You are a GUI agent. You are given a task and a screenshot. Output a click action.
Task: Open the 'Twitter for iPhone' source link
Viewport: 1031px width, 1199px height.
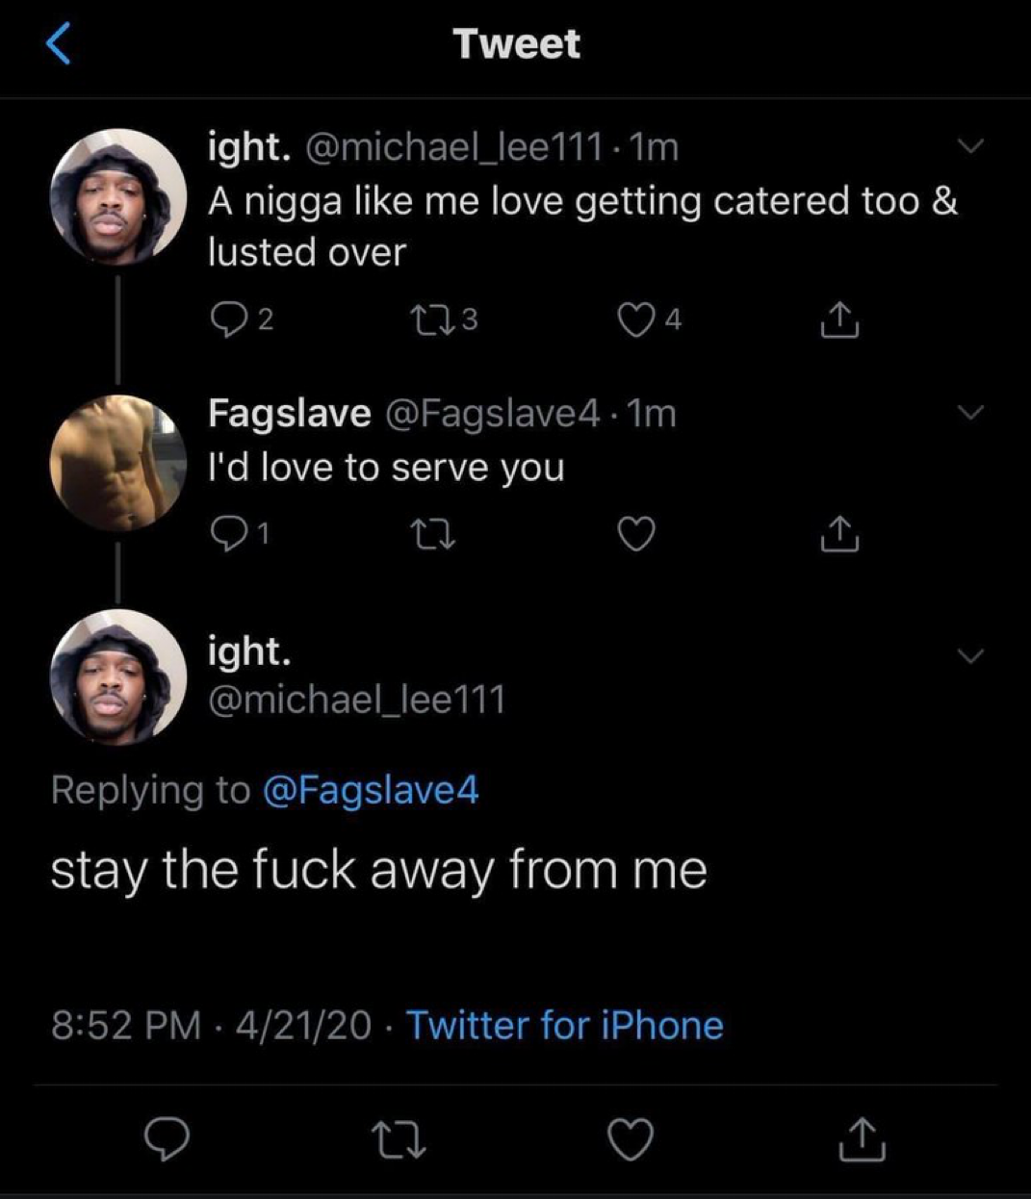click(564, 1025)
